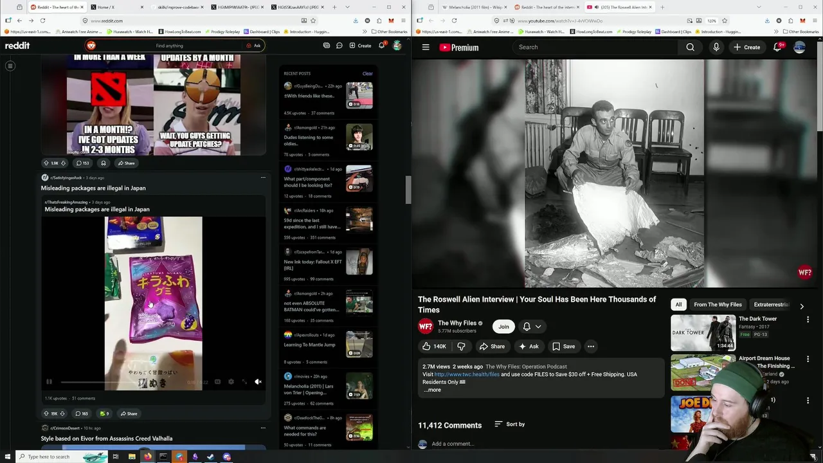Open comments 'Sort by' dropdown
Screen dimensions: 823x463
point(509,424)
